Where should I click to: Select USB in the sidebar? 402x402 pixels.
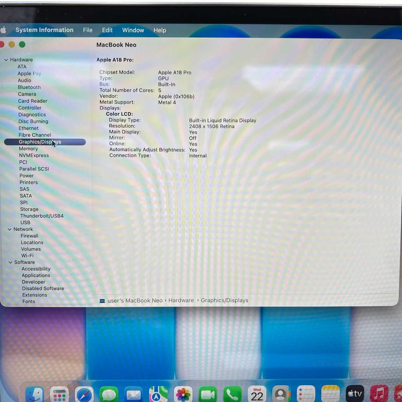pyautogui.click(x=25, y=223)
